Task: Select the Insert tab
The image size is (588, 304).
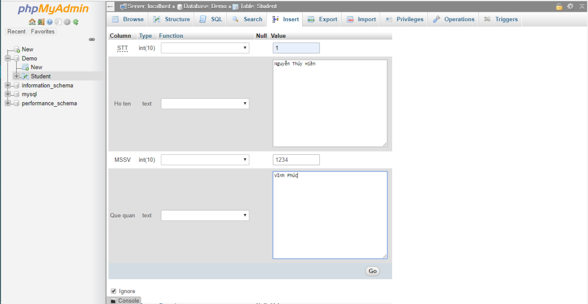Action: tap(285, 20)
